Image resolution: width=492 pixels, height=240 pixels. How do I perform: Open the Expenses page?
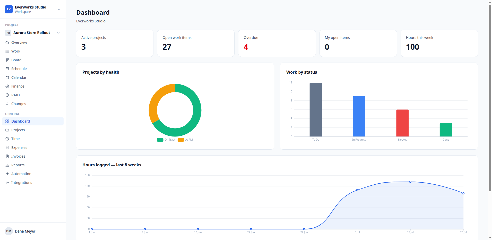(x=33, y=148)
